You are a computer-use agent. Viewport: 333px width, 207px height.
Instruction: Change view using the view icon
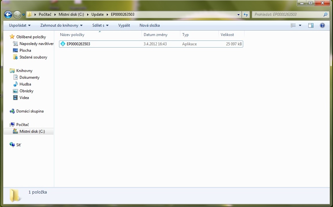293,25
